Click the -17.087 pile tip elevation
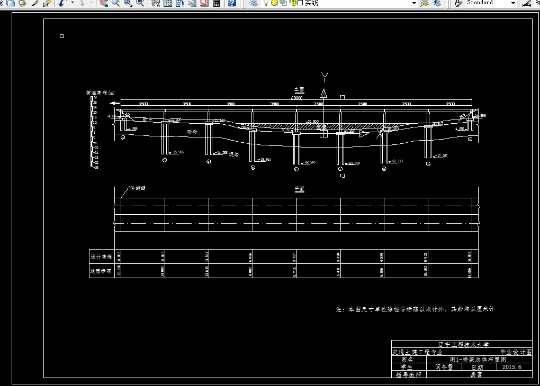This screenshot has height=386, width=540. coord(441,156)
